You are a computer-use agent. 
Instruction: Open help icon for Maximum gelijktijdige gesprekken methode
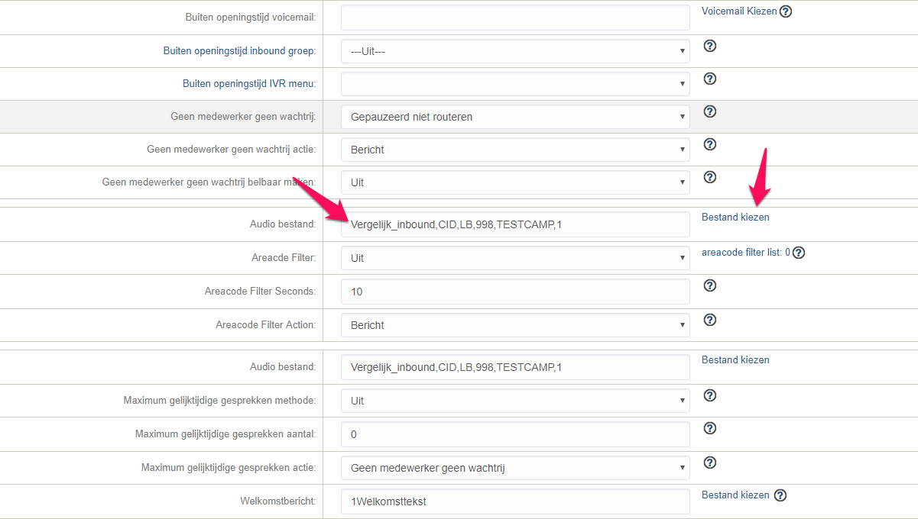(x=709, y=395)
